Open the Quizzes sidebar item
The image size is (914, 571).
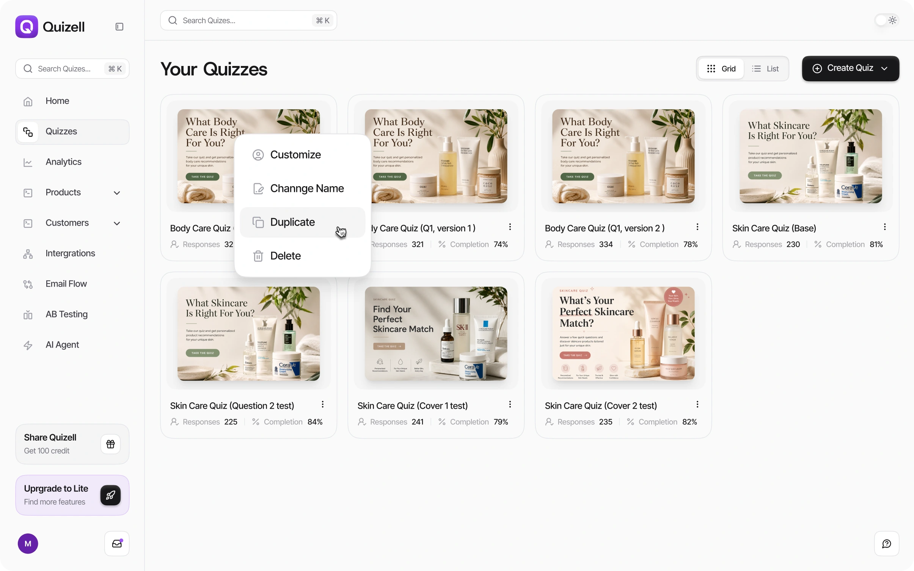click(x=72, y=132)
